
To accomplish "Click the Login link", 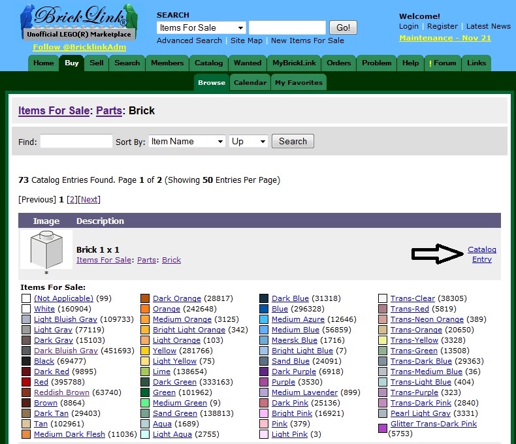I will point(409,26).
